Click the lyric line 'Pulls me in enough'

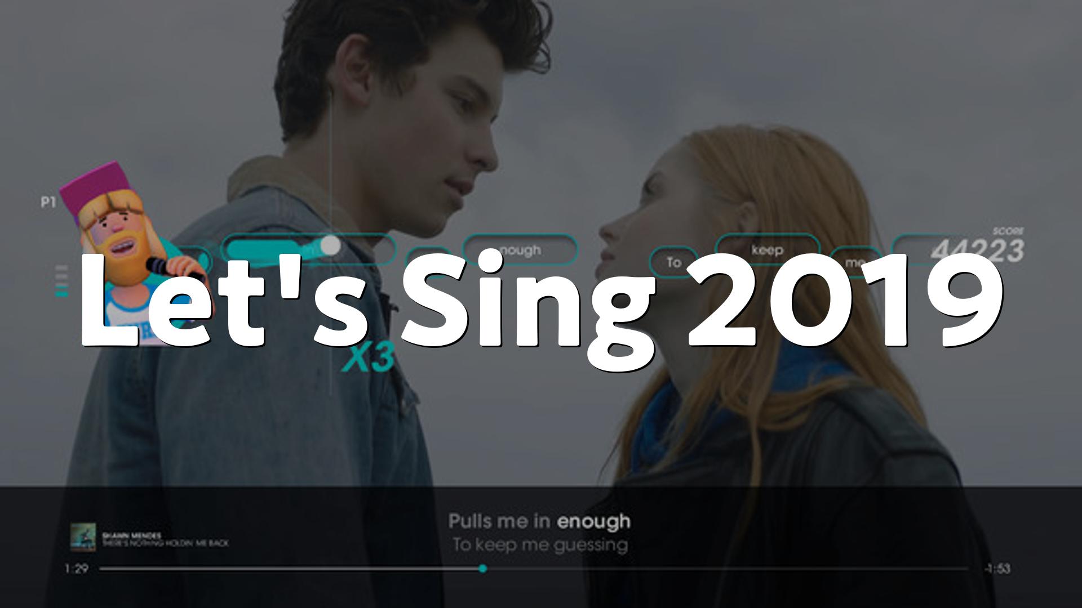tap(539, 521)
